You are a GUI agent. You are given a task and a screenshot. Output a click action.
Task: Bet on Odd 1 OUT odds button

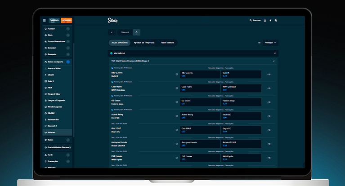200,130
